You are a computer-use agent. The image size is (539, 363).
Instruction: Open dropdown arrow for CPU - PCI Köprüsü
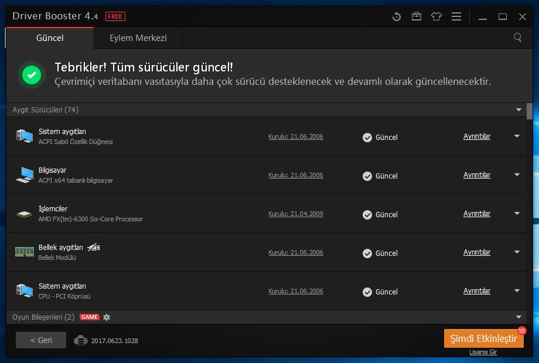tap(517, 291)
